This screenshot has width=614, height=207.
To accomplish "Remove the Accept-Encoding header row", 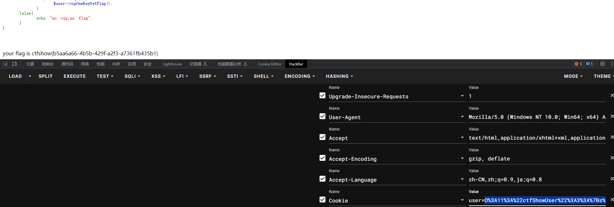I will click(612, 158).
